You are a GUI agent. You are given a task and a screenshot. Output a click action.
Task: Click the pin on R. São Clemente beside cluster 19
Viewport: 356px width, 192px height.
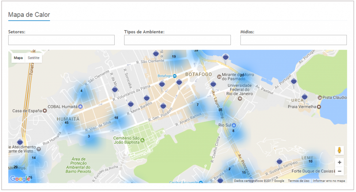pos(156,54)
